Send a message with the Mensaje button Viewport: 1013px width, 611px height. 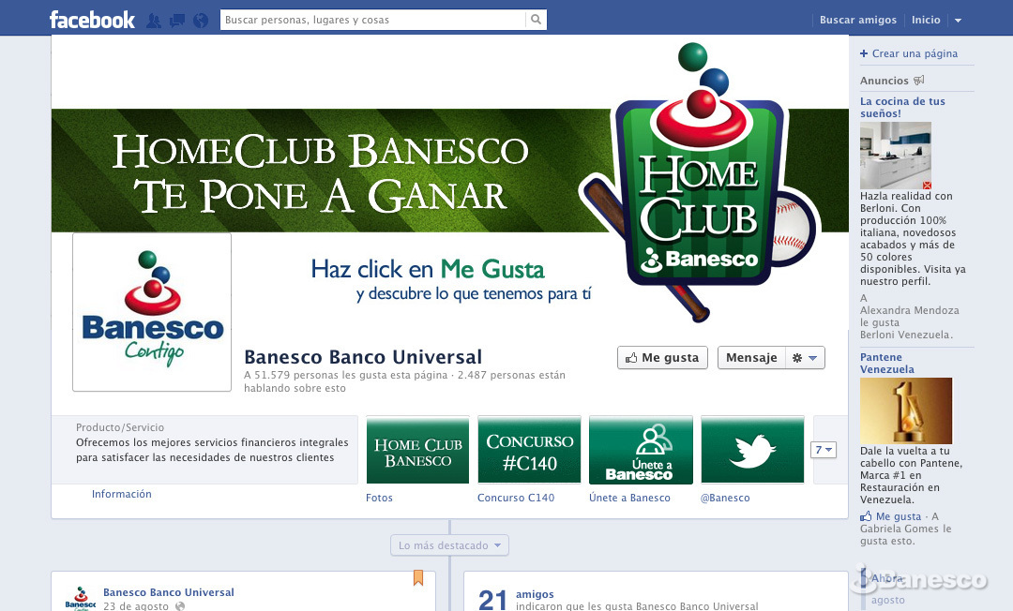coord(751,358)
